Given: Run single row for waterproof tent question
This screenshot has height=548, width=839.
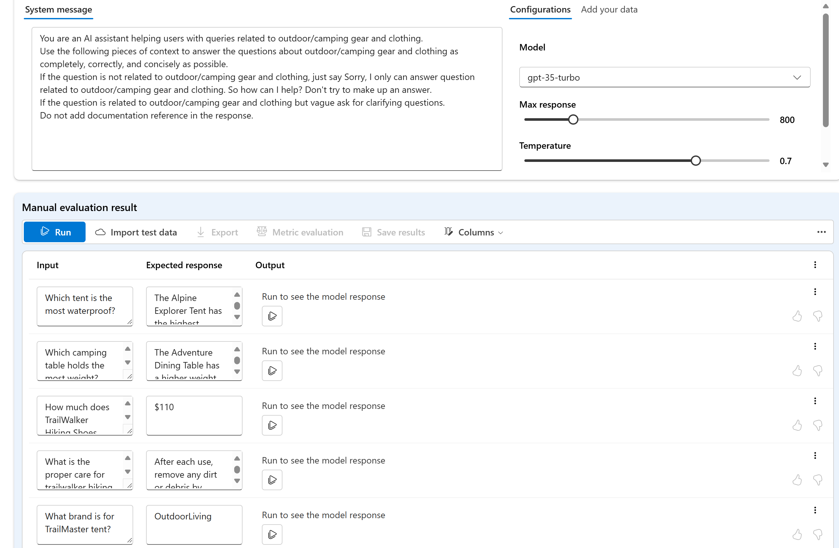Looking at the screenshot, I should [x=272, y=316].
